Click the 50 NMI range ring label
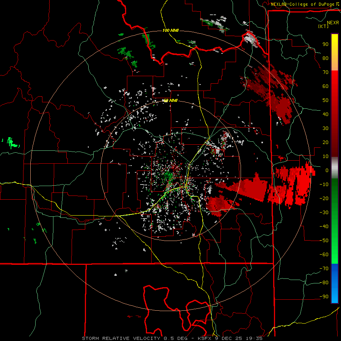This screenshot has height=341, width=341. 171,100
